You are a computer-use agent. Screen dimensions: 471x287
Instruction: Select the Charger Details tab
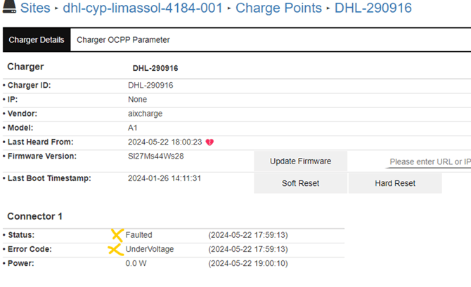(37, 40)
